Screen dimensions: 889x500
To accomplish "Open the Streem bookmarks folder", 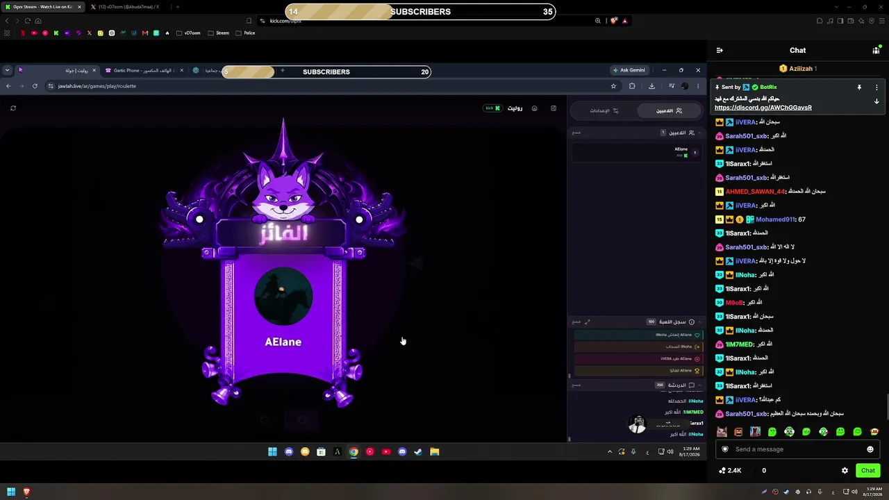I will pyautogui.click(x=218, y=33).
